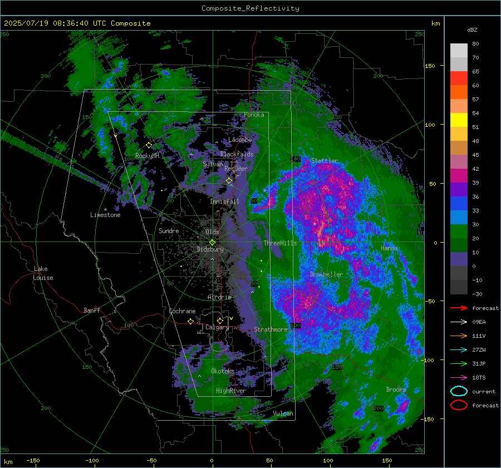Click the Hanna city label

pyautogui.click(x=389, y=248)
